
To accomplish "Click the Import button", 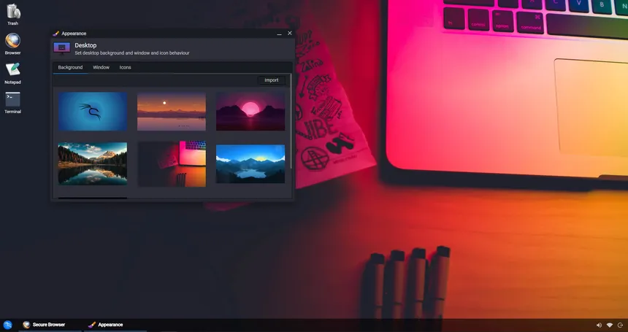I will click(271, 80).
